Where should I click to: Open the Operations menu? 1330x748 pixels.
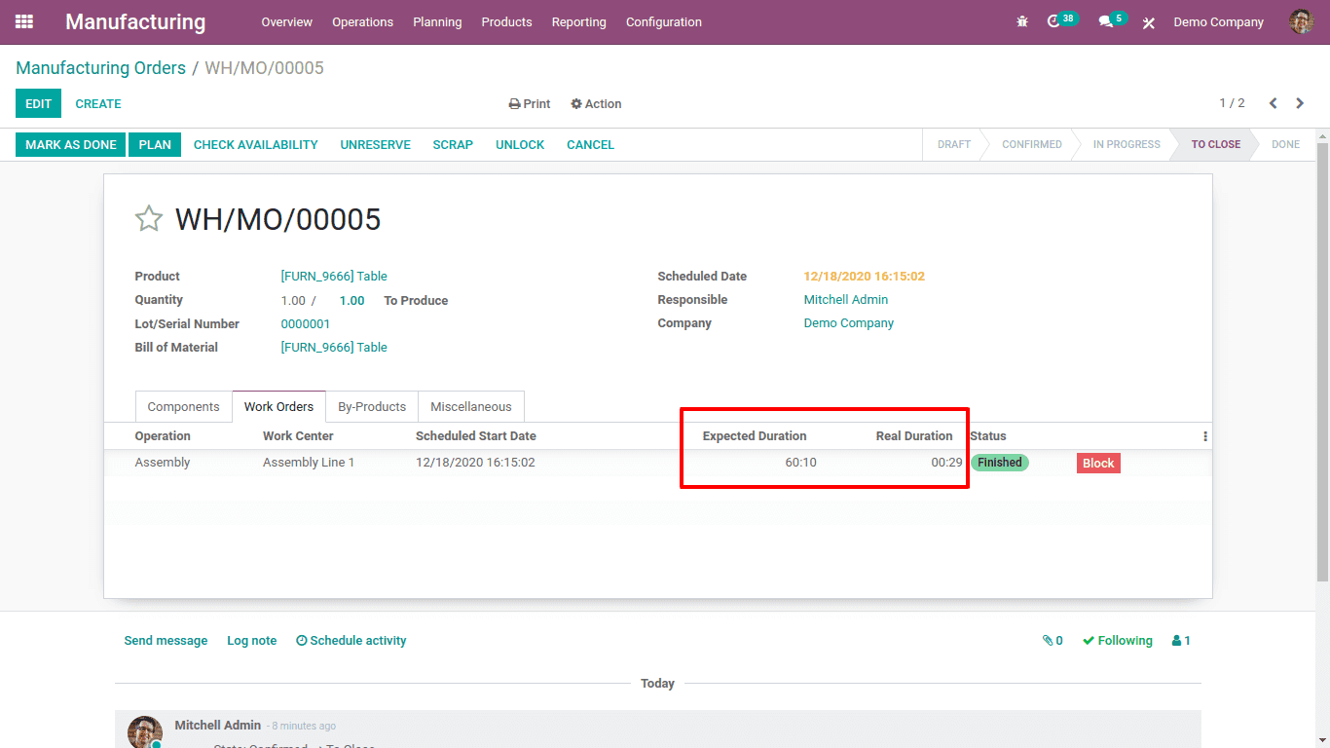tap(362, 21)
